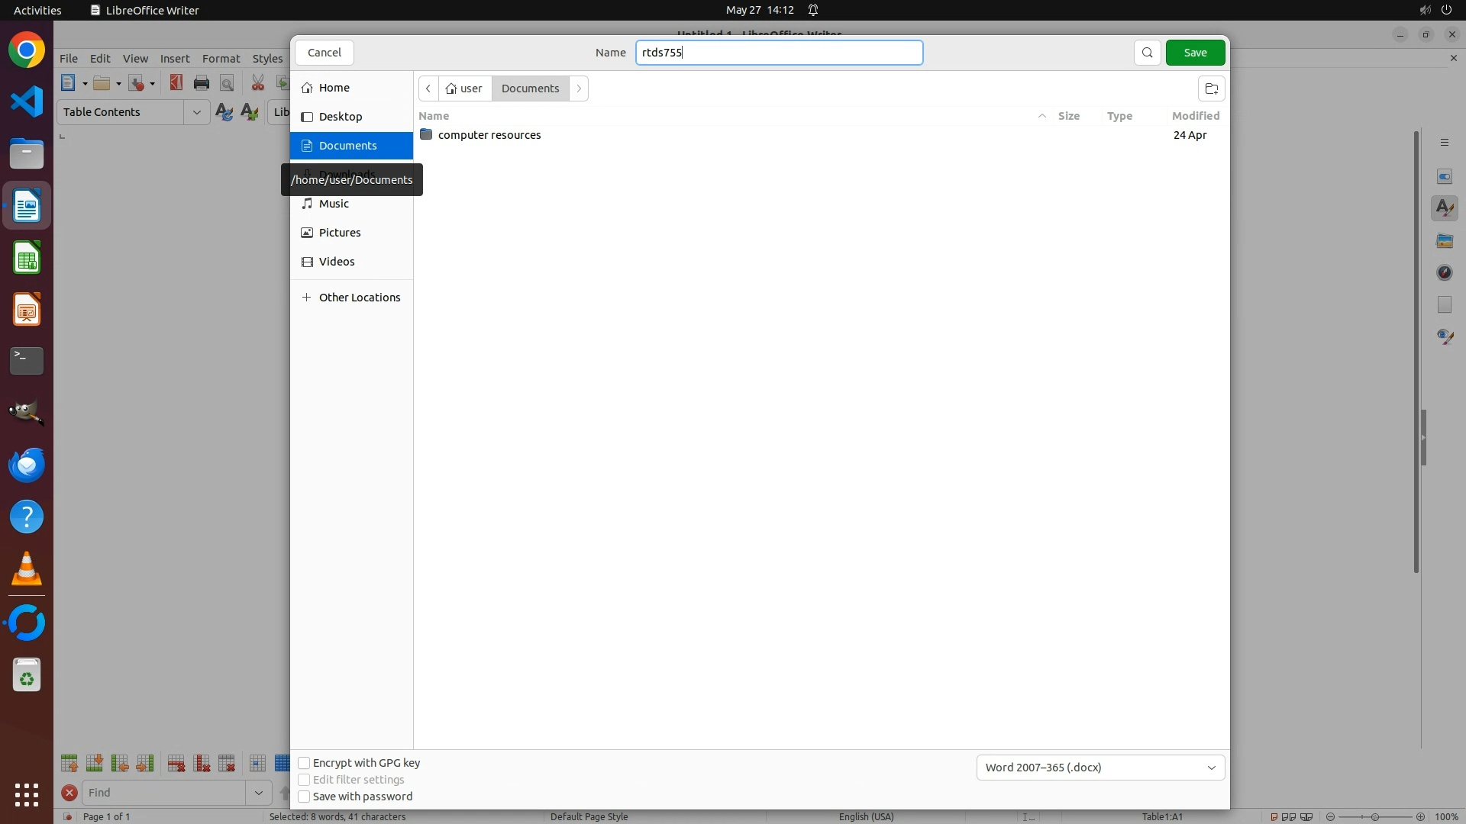
Task: Toggle Edit filter settings checkbox
Action: [x=304, y=780]
